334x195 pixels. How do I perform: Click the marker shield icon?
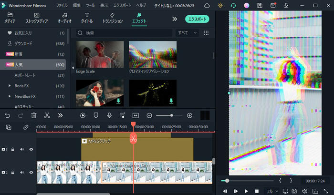pyautogui.click(x=96, y=115)
